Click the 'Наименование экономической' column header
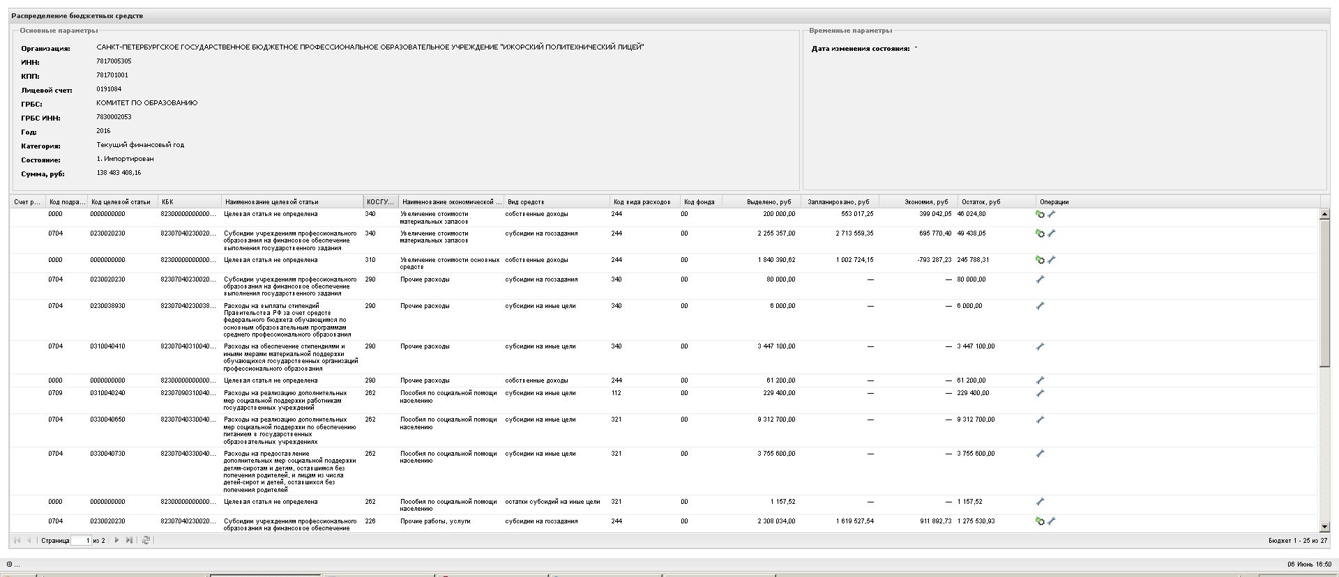 (451, 202)
